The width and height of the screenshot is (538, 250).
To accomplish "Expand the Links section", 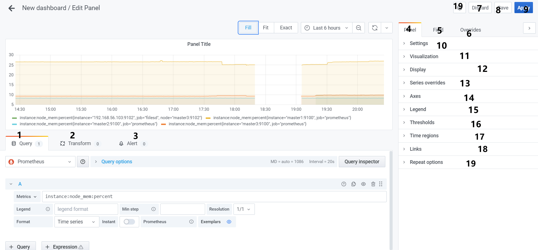I will (468, 149).
